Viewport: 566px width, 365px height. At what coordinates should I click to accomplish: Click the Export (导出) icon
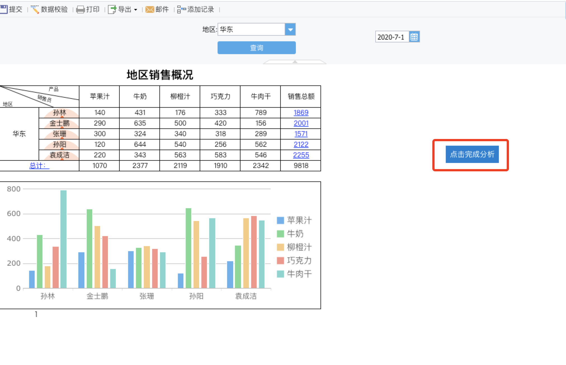click(112, 10)
